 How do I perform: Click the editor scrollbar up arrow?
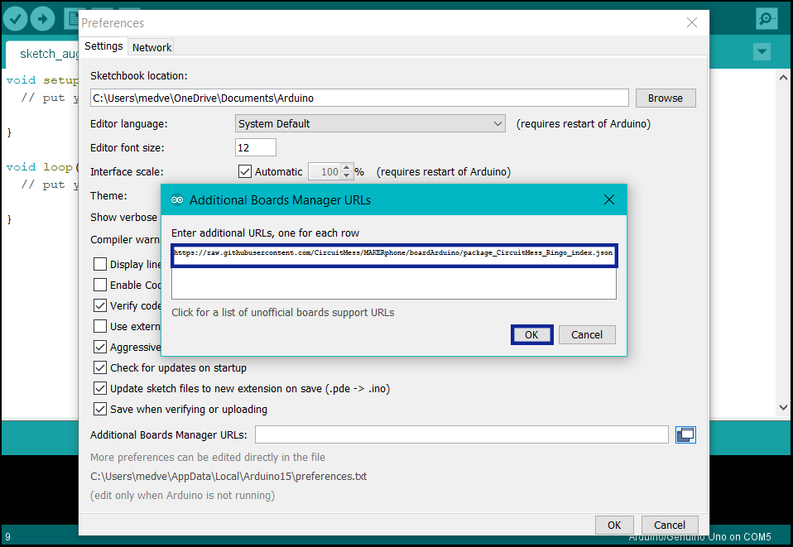(783, 77)
